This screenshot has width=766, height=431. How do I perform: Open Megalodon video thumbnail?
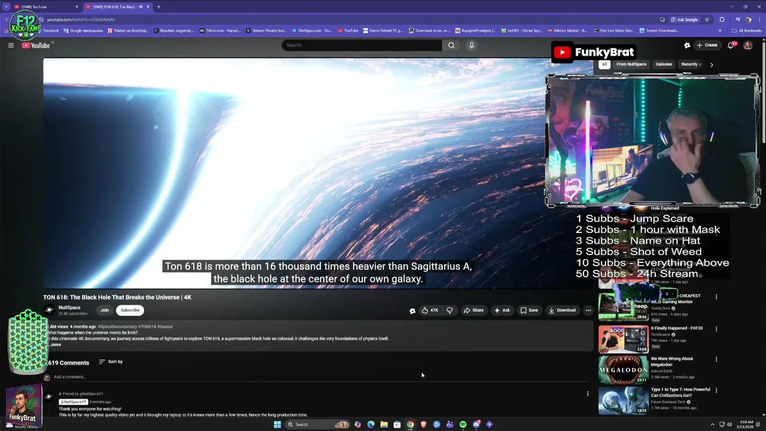623,369
